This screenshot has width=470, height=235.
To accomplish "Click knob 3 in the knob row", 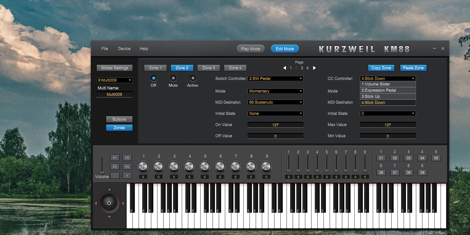I will 174,166.
